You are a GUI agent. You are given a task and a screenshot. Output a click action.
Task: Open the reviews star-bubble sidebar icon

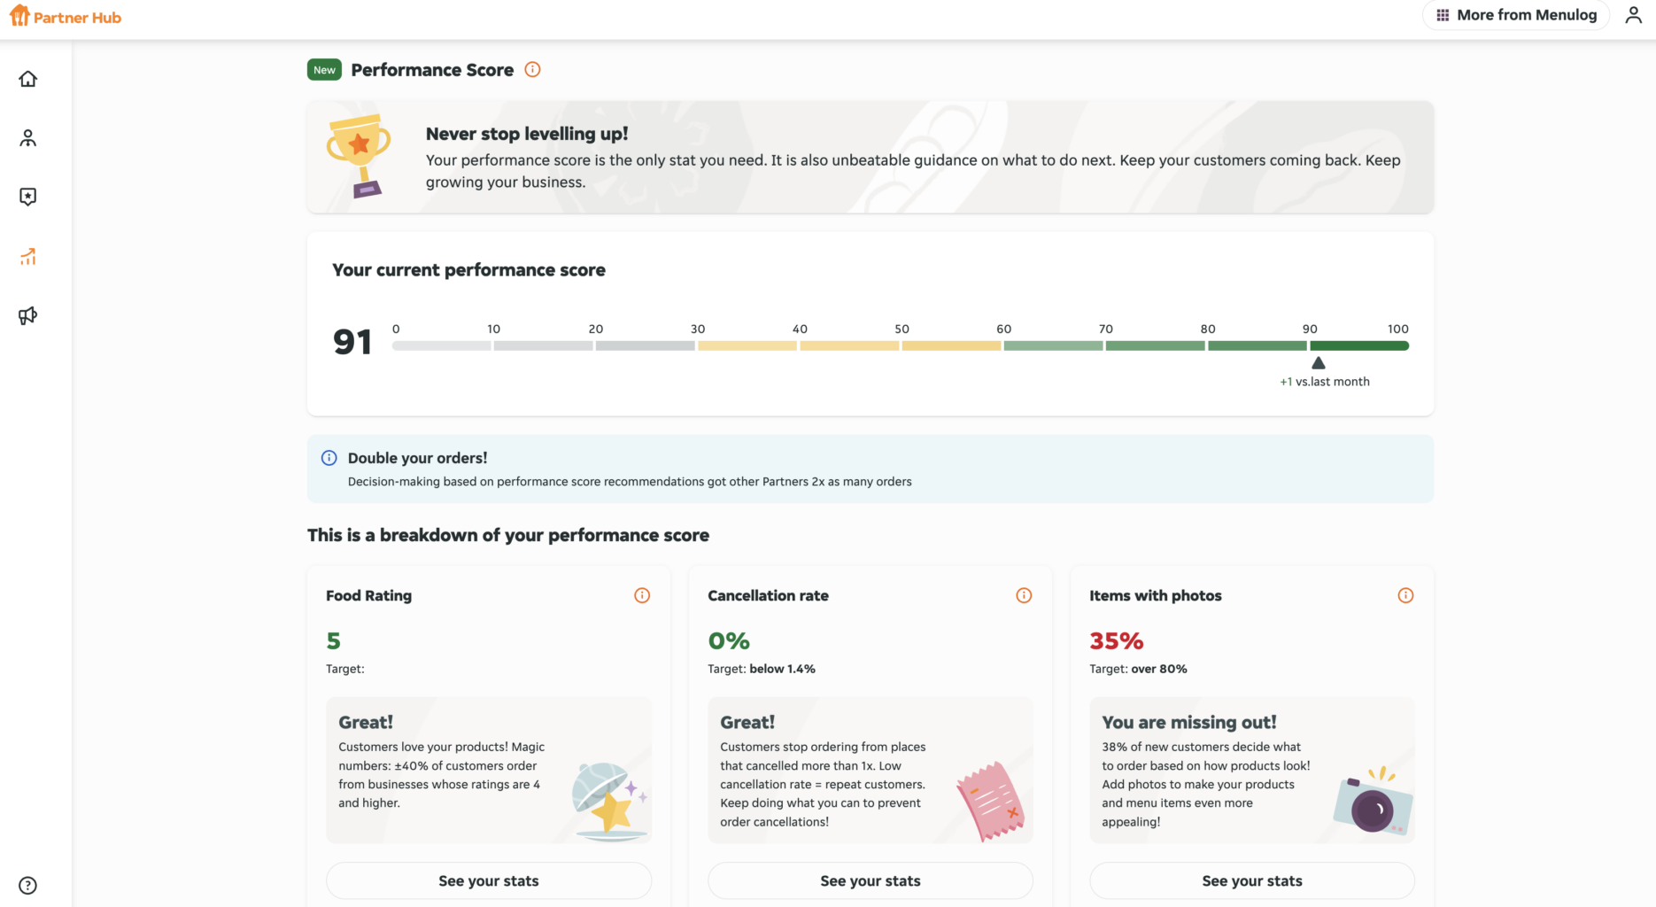28,197
